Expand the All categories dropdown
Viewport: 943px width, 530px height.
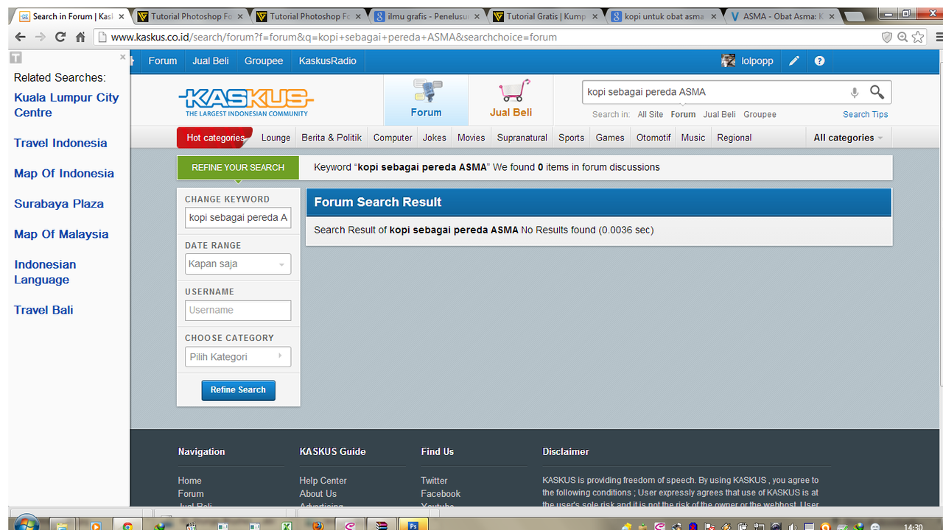[x=848, y=138]
